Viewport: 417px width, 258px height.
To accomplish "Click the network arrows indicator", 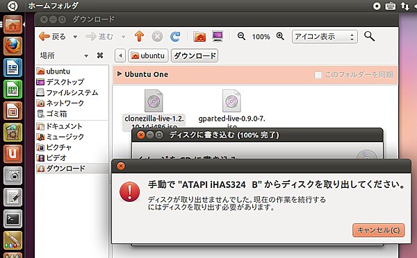I will pos(404,6).
